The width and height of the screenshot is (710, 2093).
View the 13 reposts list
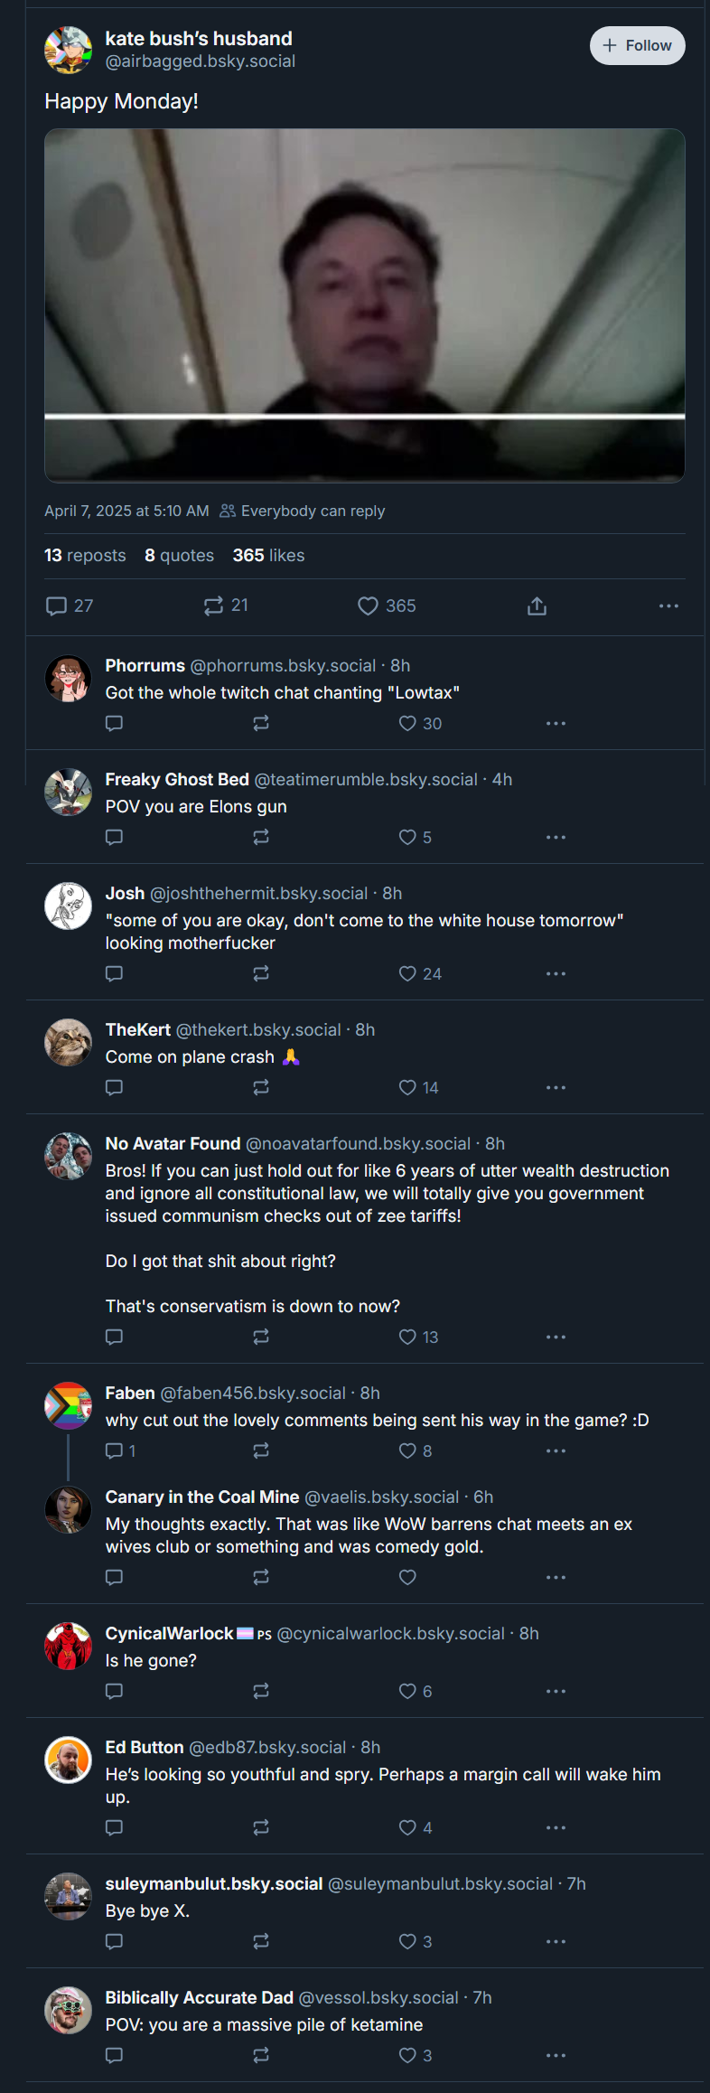(85, 555)
